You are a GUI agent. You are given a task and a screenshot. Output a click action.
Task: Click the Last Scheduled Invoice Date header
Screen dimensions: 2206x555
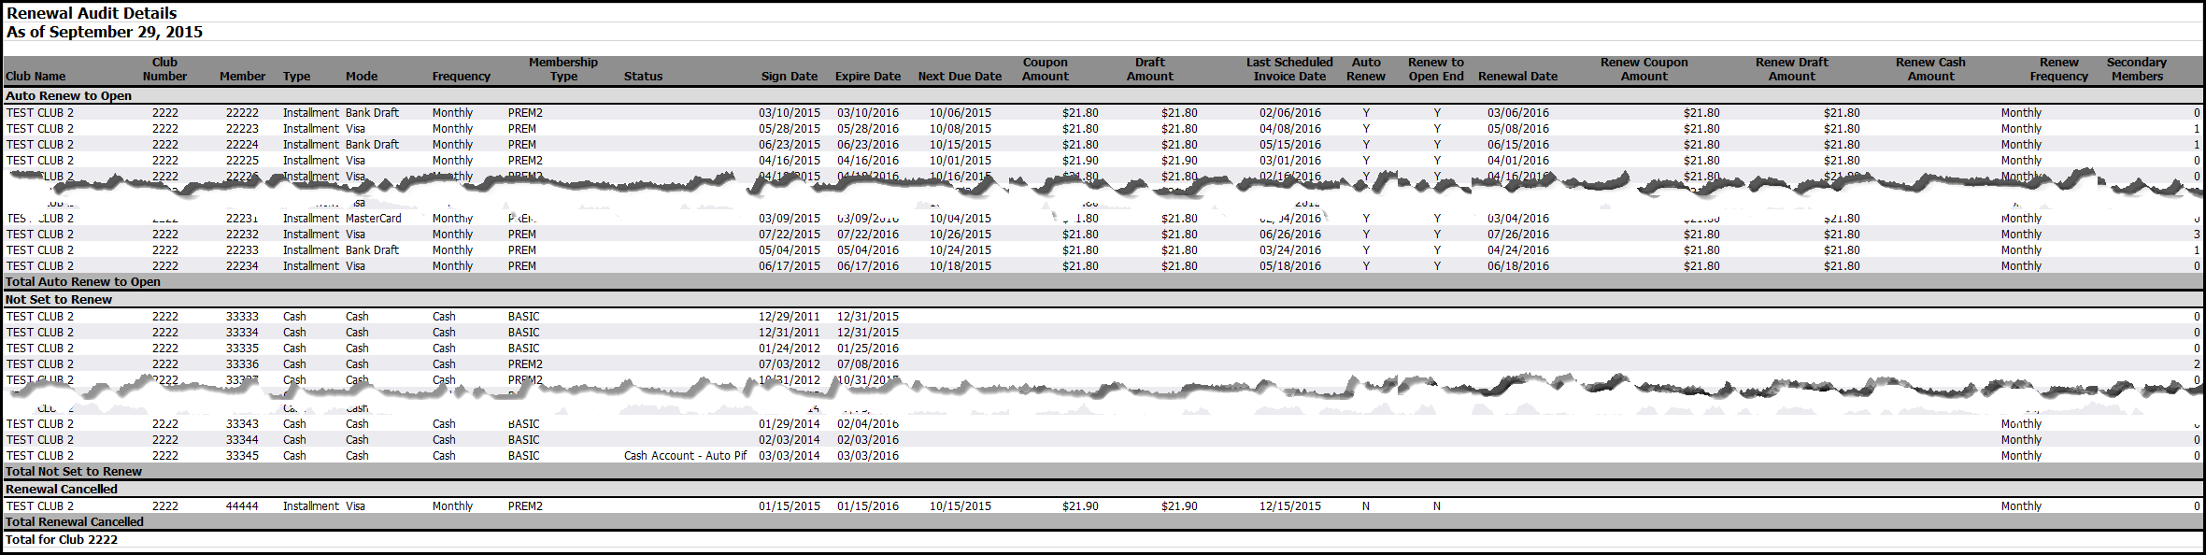coord(1288,69)
